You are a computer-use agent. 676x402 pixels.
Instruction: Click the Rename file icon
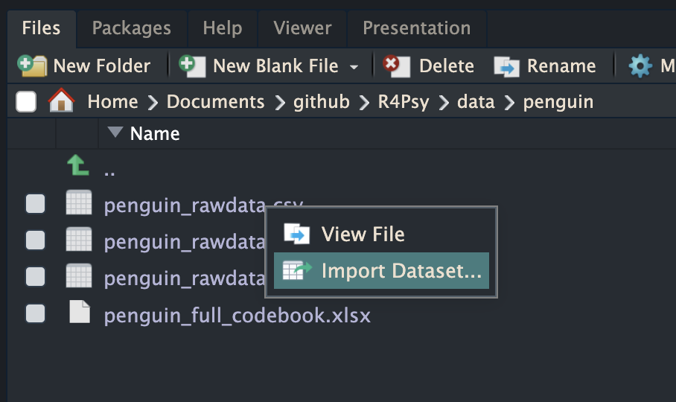pyautogui.click(x=507, y=66)
